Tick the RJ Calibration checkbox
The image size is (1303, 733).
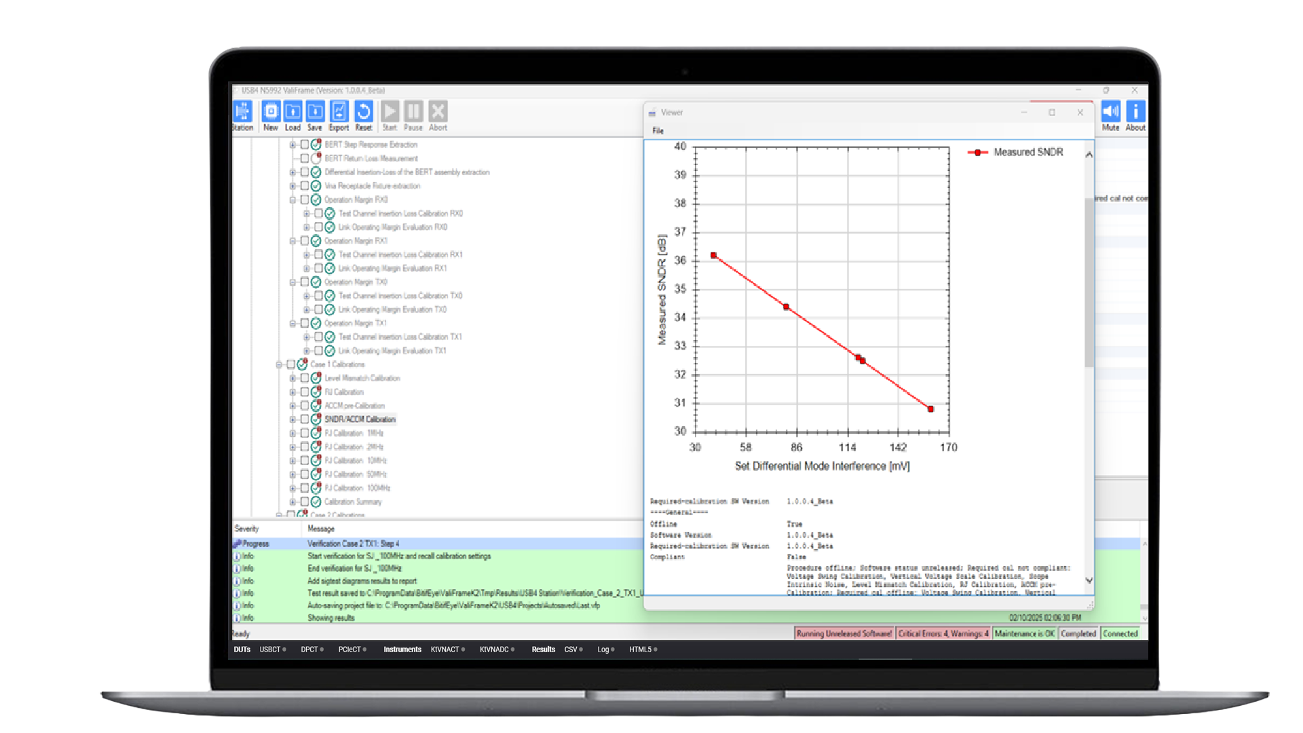[x=305, y=392]
